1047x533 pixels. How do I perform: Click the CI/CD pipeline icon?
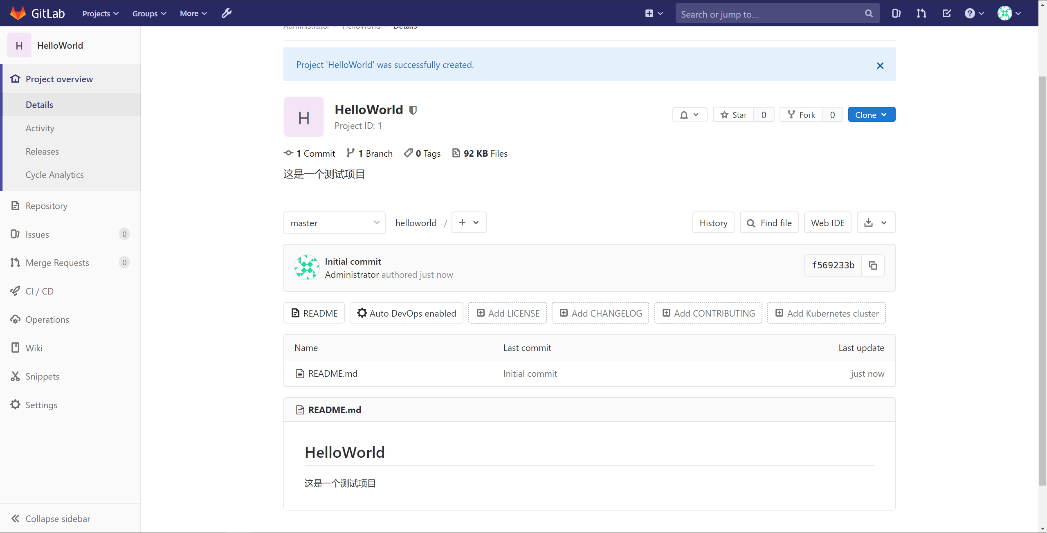pyautogui.click(x=15, y=291)
